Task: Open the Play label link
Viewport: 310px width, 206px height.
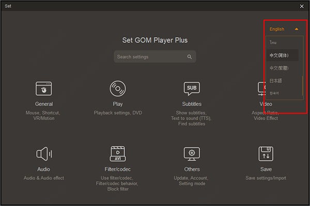Action: (118, 104)
